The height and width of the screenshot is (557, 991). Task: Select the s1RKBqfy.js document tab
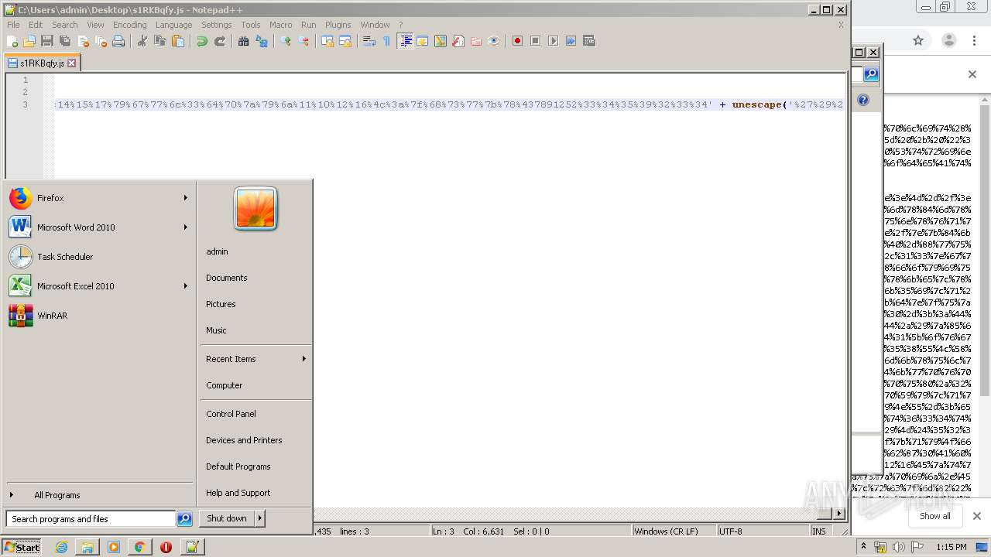tap(42, 63)
